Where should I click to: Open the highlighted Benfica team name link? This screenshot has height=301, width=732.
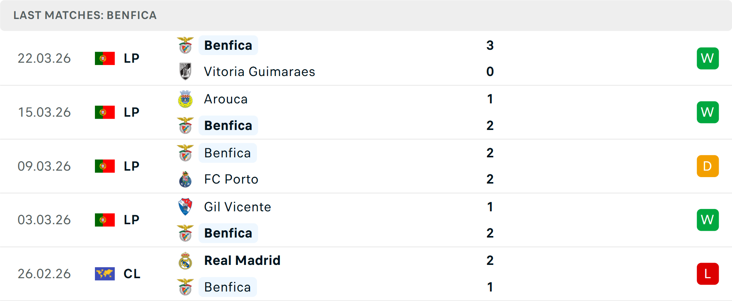point(228,45)
